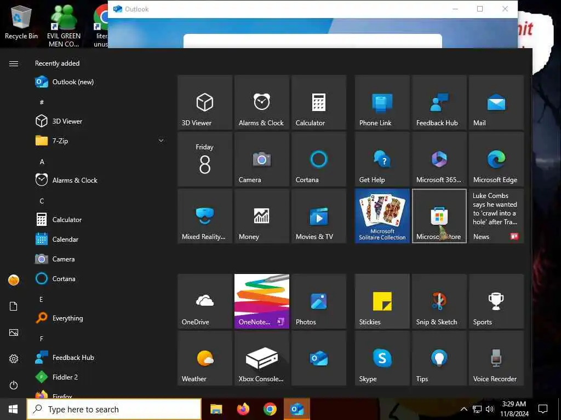Launch the Skype tile
The height and width of the screenshot is (420, 561).
pos(382,358)
